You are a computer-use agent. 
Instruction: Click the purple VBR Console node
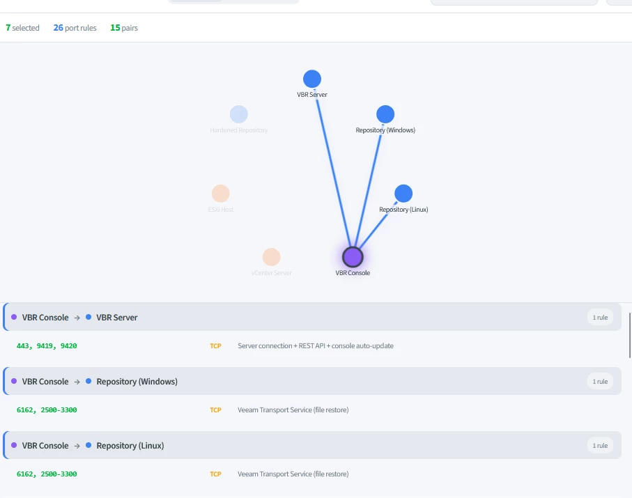(353, 257)
